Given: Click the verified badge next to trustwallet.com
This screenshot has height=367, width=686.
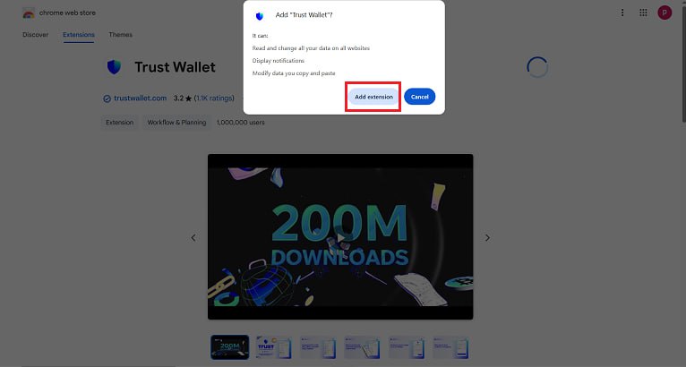Looking at the screenshot, I should [107, 98].
